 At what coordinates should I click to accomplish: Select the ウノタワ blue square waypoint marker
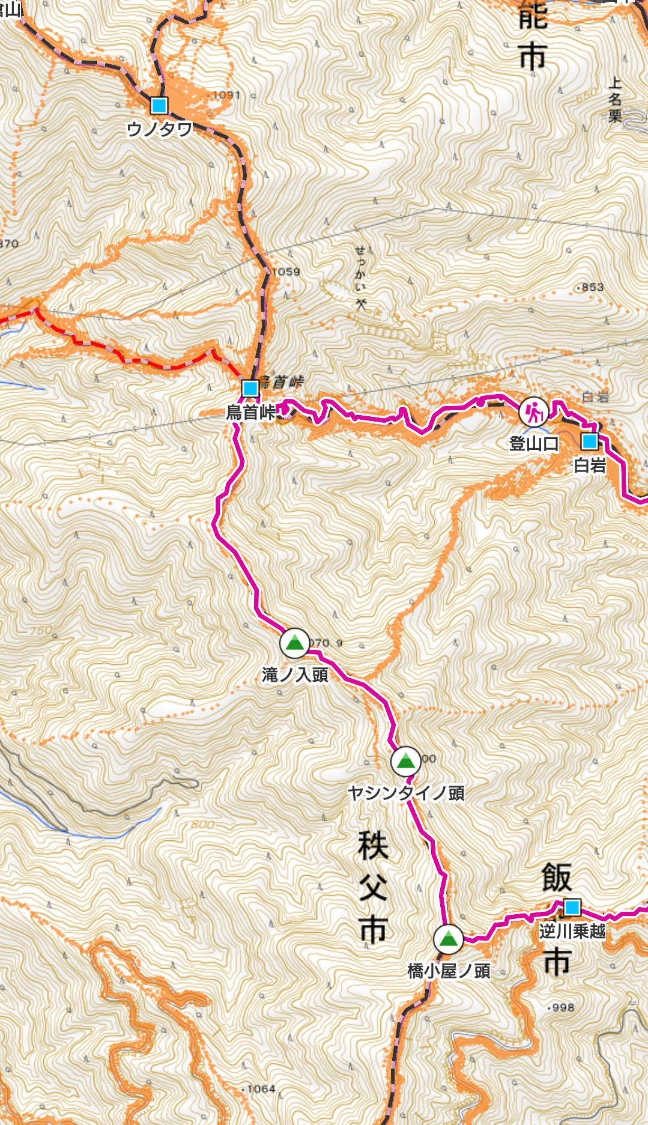159,106
